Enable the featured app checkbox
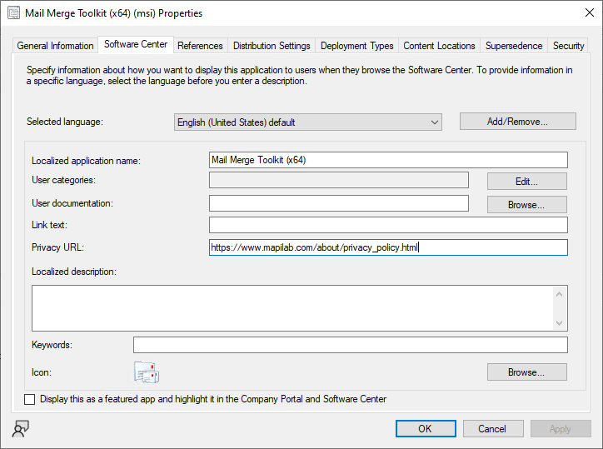The height and width of the screenshot is (449, 603). pyautogui.click(x=29, y=399)
